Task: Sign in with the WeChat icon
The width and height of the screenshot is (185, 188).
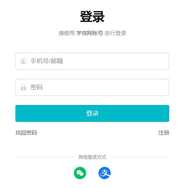Action: click(x=80, y=173)
